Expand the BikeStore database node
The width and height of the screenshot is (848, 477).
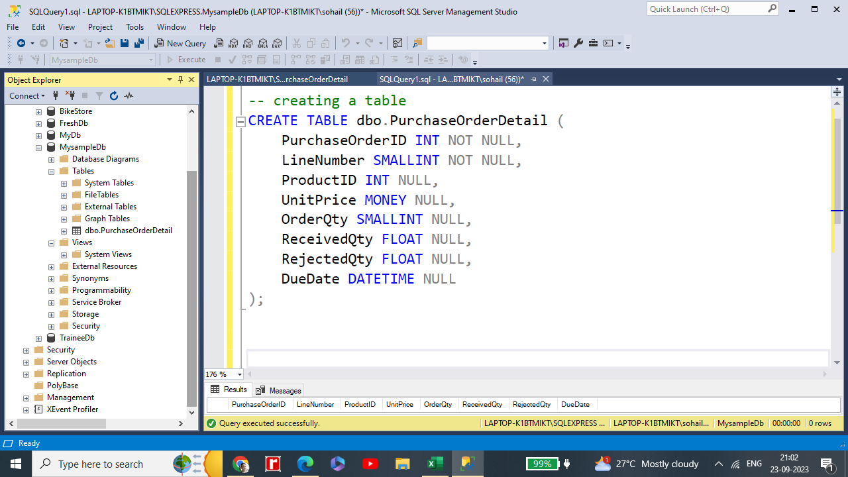pyautogui.click(x=38, y=111)
